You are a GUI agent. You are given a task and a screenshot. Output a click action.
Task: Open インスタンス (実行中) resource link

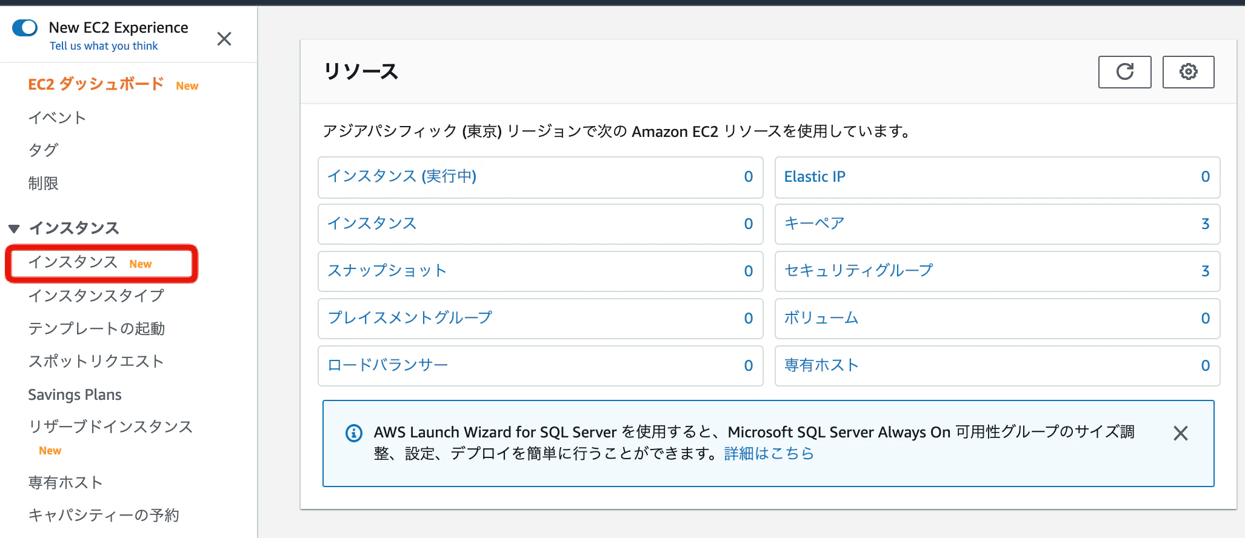(402, 176)
